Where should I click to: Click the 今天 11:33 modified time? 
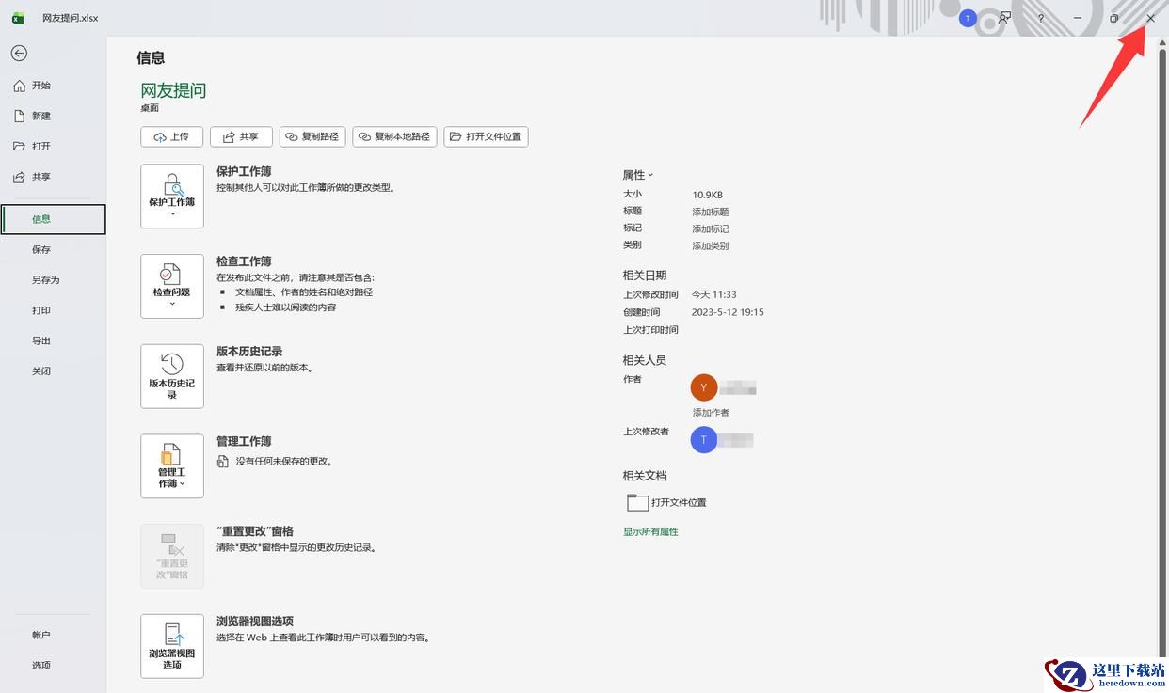(714, 294)
